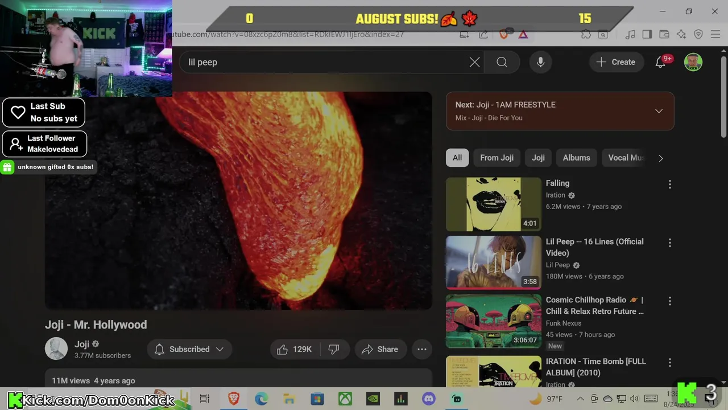Viewport: 728px width, 410px height.
Task: Start voice search with microphone icon
Action: tap(541, 62)
